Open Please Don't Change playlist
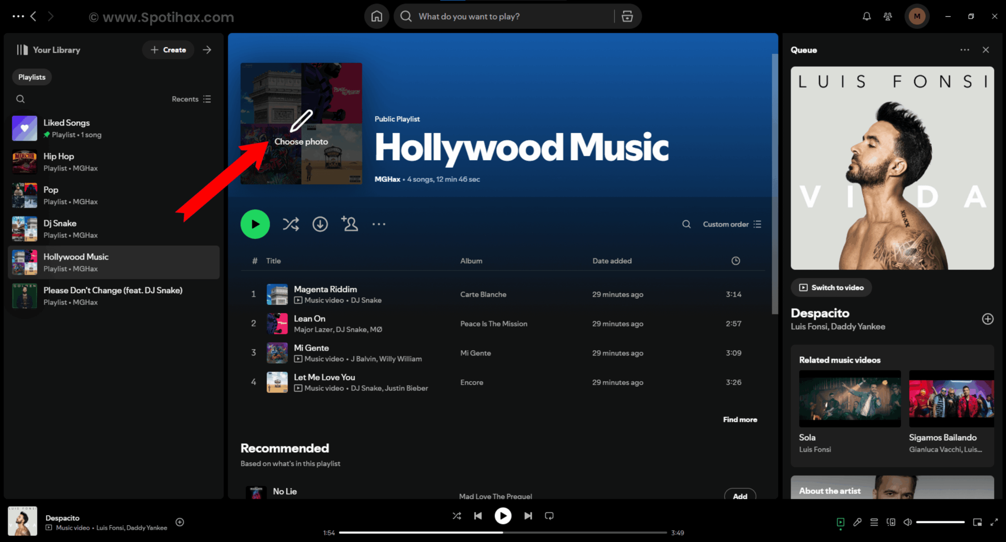Image resolution: width=1006 pixels, height=542 pixels. 114,296
